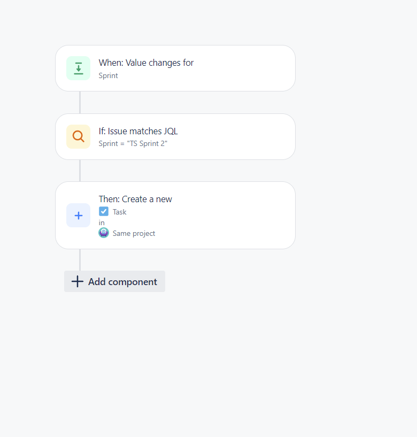Image resolution: width=417 pixels, height=437 pixels.
Task: Click the plus icon in Add component
Action: point(78,281)
